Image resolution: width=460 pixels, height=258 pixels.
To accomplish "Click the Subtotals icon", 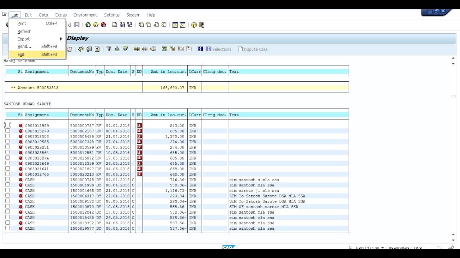I will coord(172,49).
